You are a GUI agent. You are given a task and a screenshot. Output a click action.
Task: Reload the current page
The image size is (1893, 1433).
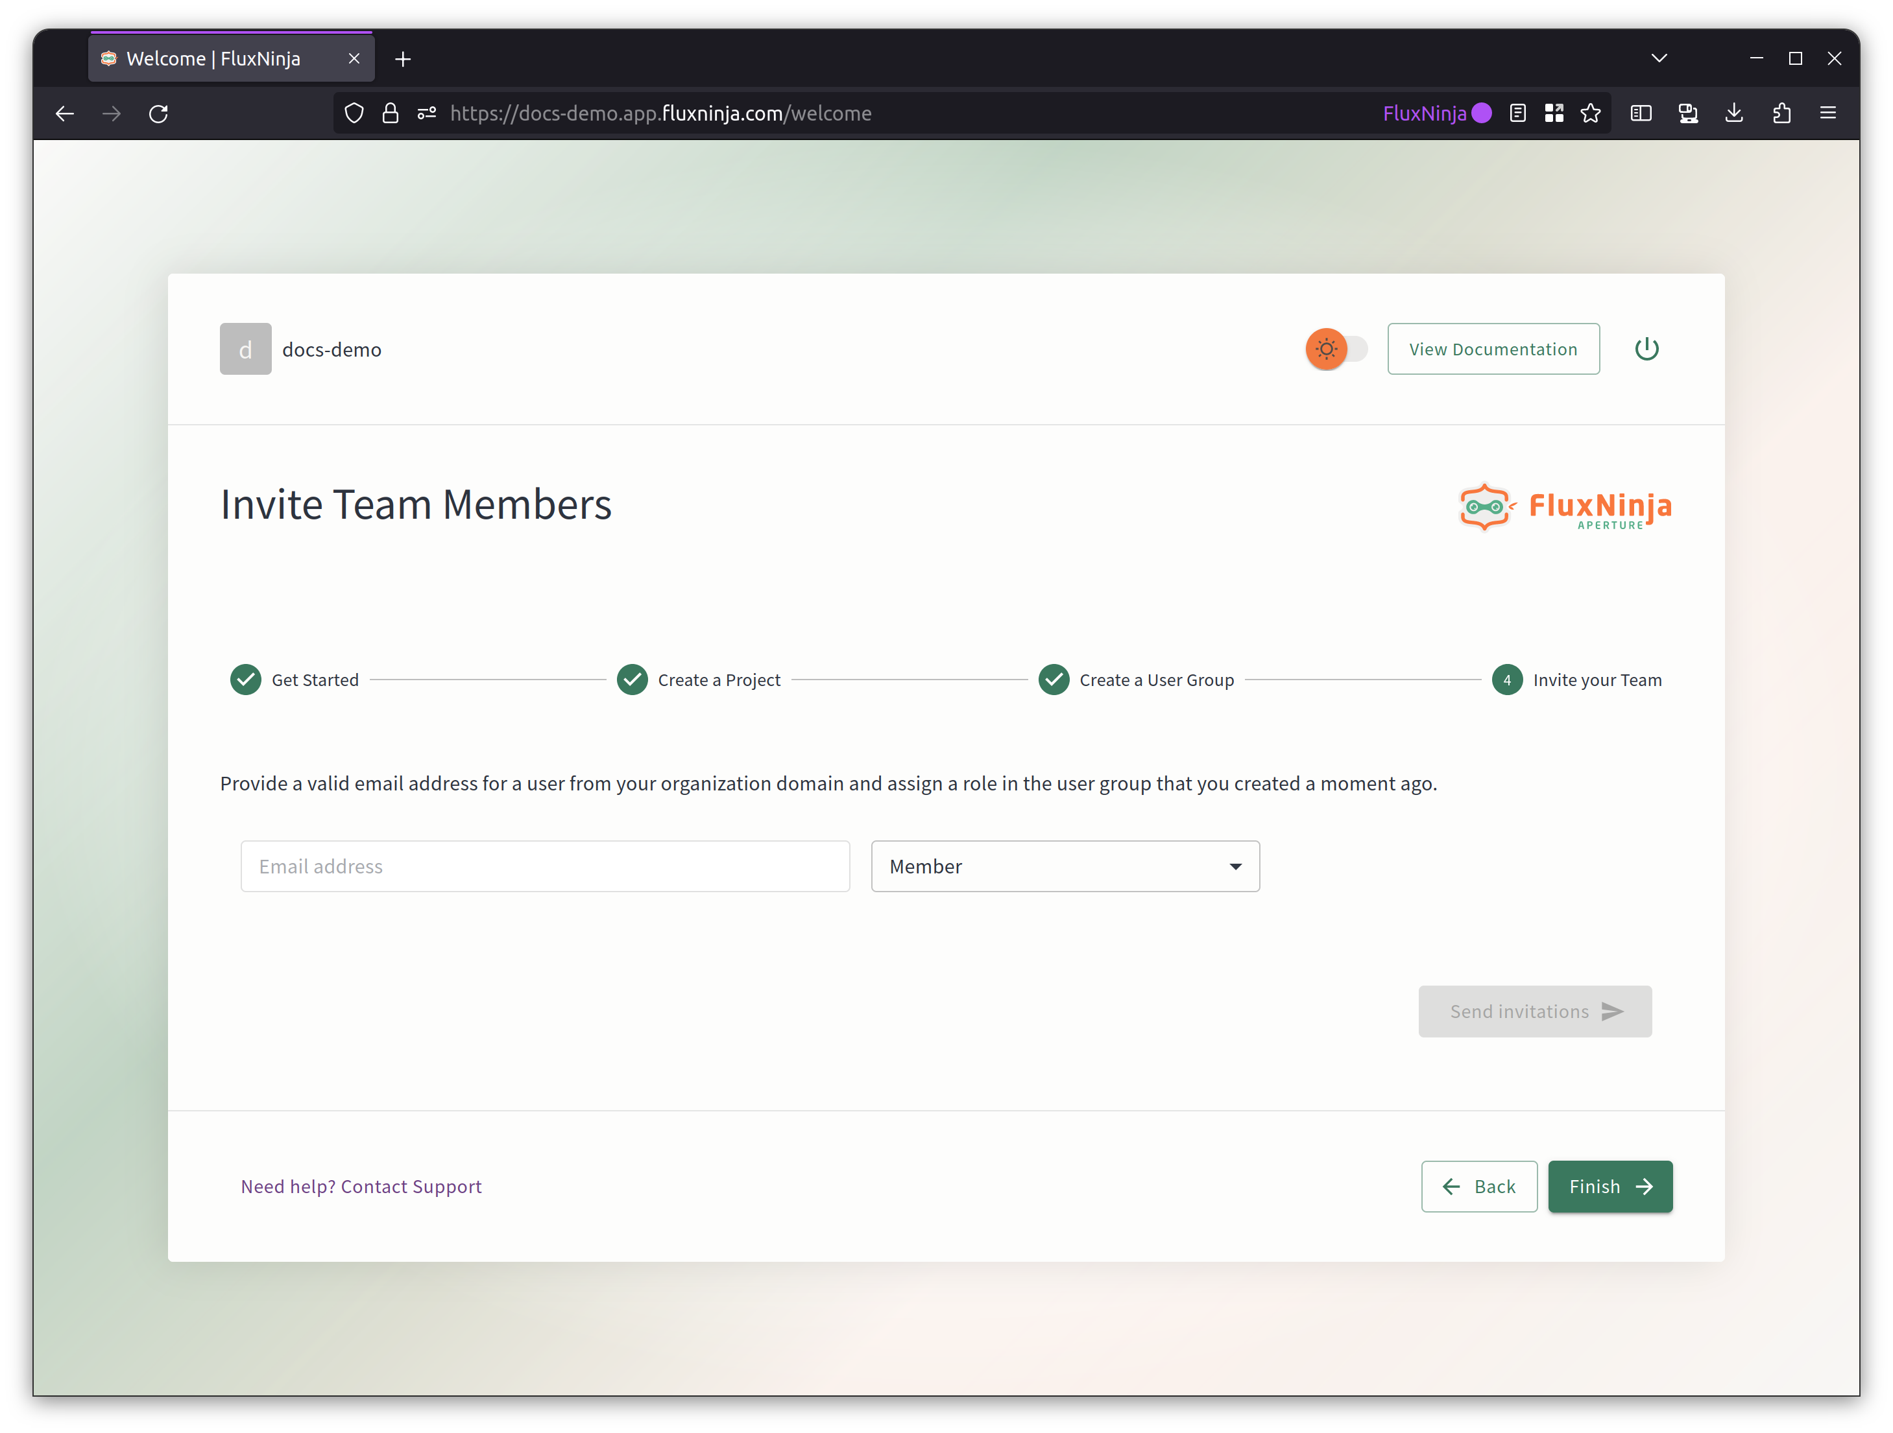158,113
